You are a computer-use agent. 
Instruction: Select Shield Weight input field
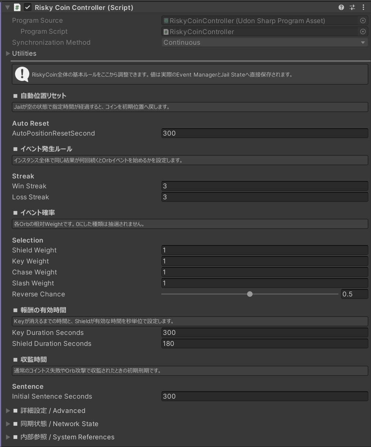265,250
